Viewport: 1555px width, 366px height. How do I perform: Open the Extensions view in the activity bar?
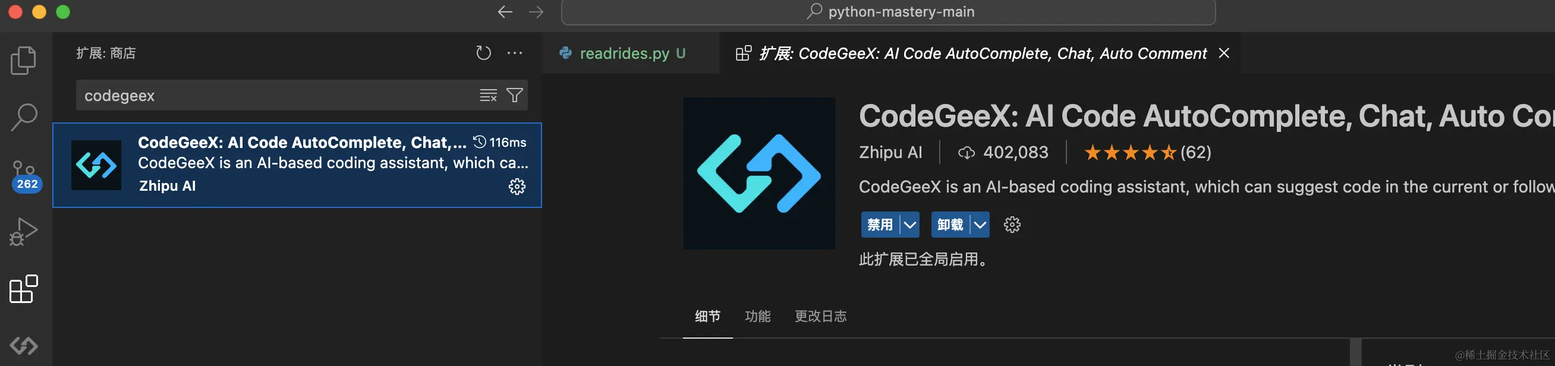point(24,289)
